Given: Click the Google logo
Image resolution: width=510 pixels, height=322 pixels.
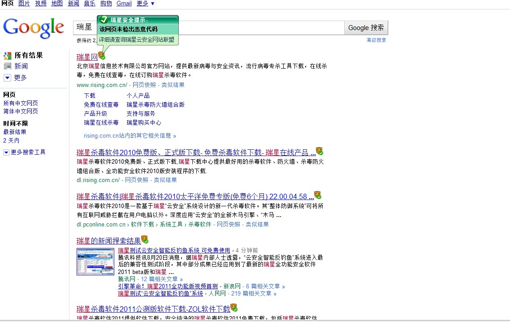Looking at the screenshot, I should click(x=34, y=28).
